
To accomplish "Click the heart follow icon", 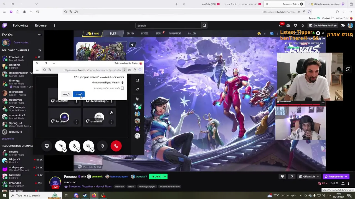I will (x=282, y=177).
